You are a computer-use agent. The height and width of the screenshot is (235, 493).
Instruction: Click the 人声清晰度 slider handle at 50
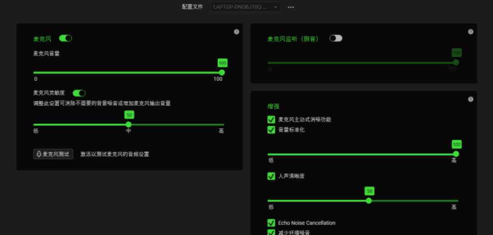coord(369,200)
